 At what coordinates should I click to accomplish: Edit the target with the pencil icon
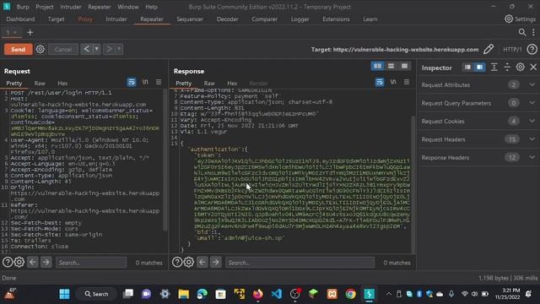pyautogui.click(x=489, y=49)
